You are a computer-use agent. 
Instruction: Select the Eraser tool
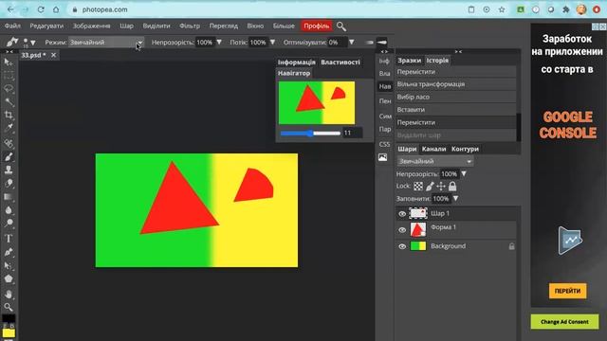tap(9, 183)
